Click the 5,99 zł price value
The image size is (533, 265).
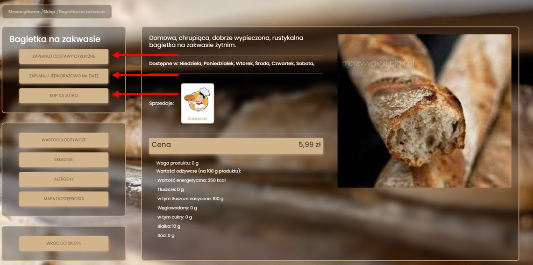pos(309,145)
